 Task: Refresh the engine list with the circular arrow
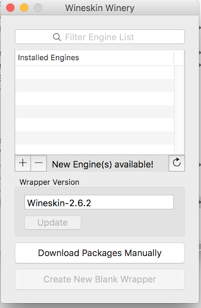click(177, 163)
